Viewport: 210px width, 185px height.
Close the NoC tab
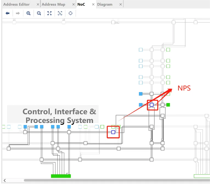(93, 4)
